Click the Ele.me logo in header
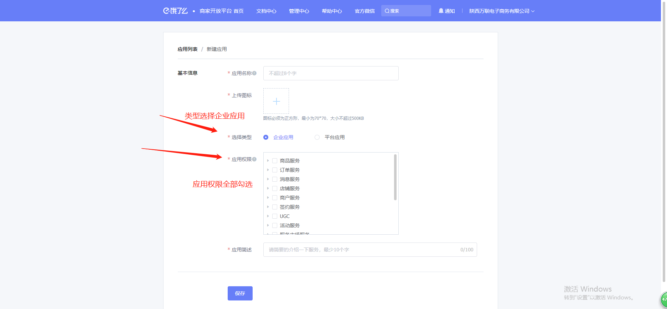Viewport: 667px width, 309px height. click(175, 11)
